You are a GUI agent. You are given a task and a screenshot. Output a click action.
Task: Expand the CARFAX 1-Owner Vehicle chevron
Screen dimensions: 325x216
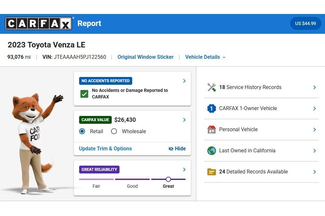coord(315,108)
